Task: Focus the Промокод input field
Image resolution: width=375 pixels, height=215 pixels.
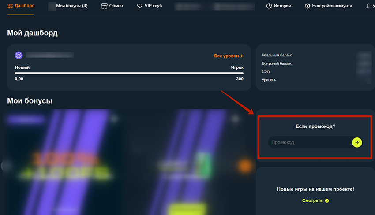Action: (x=310, y=142)
